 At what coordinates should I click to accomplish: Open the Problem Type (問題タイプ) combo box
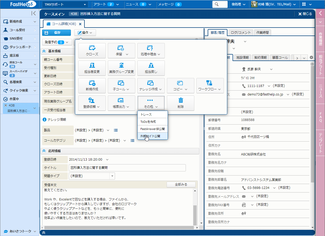coord(112,176)
